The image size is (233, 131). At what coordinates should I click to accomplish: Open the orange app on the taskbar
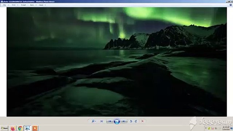[35, 128]
